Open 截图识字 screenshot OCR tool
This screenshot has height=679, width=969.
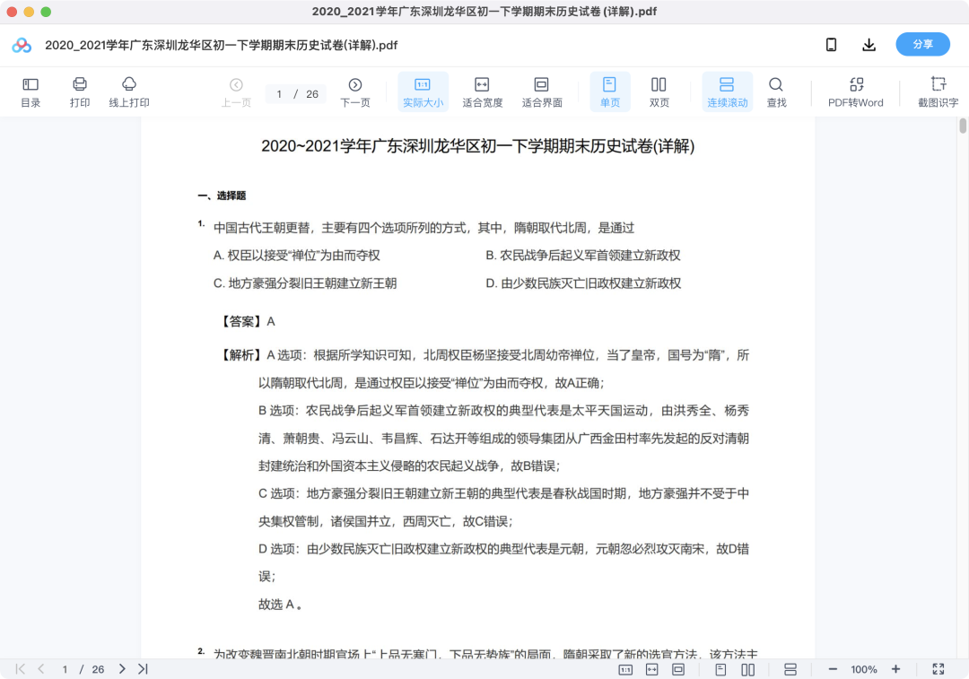click(938, 92)
